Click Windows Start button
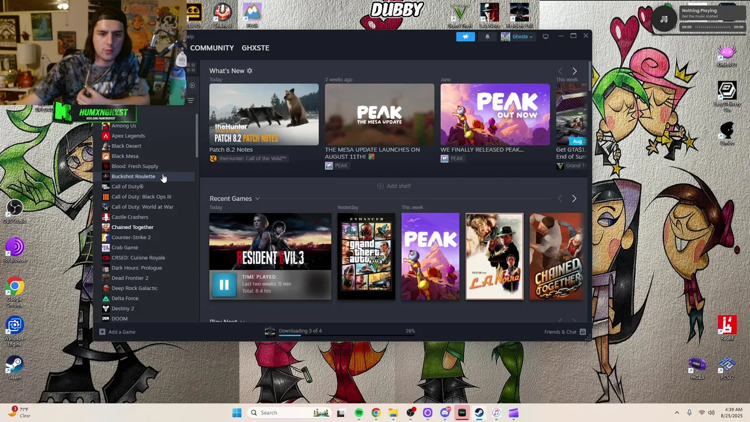The height and width of the screenshot is (422, 750). pos(237,413)
